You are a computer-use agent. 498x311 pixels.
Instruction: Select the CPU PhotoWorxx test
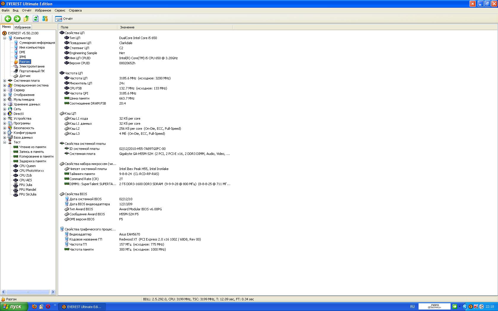pos(32,171)
